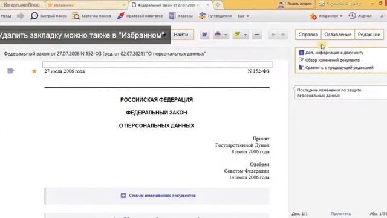Click Задать вопрос in the title bar
The height and width of the screenshot is (218, 387).
[x=295, y=4]
